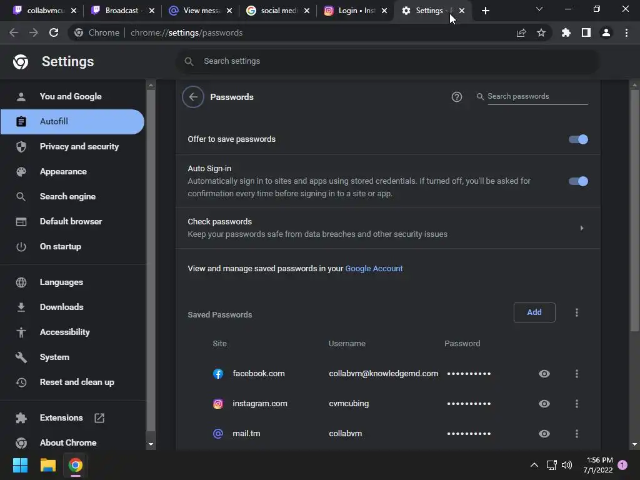Screen dimensions: 640x480
Task: Click the facebook.com site favicon
Action: pos(218,374)
